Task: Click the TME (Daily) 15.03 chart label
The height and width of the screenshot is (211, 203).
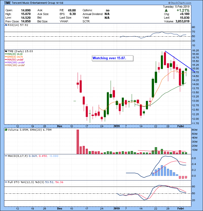Action: click(20, 51)
